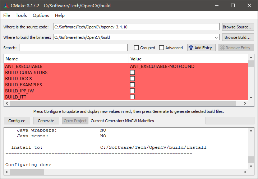This screenshot has height=179, width=258.
Task: Click the source code path field
Action: coord(137,27)
